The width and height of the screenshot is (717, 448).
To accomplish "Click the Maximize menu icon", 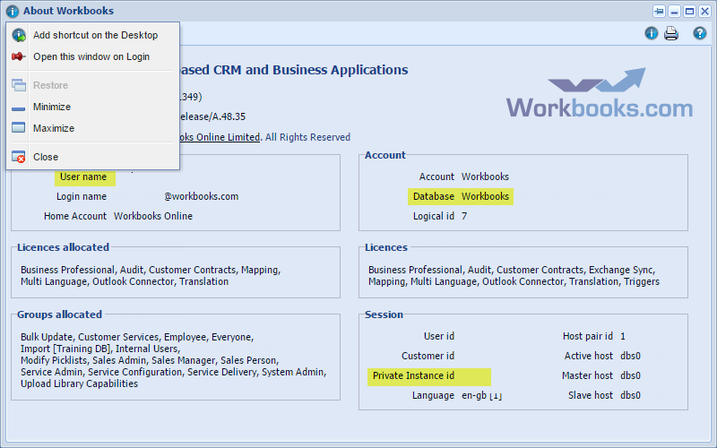I will [x=18, y=127].
